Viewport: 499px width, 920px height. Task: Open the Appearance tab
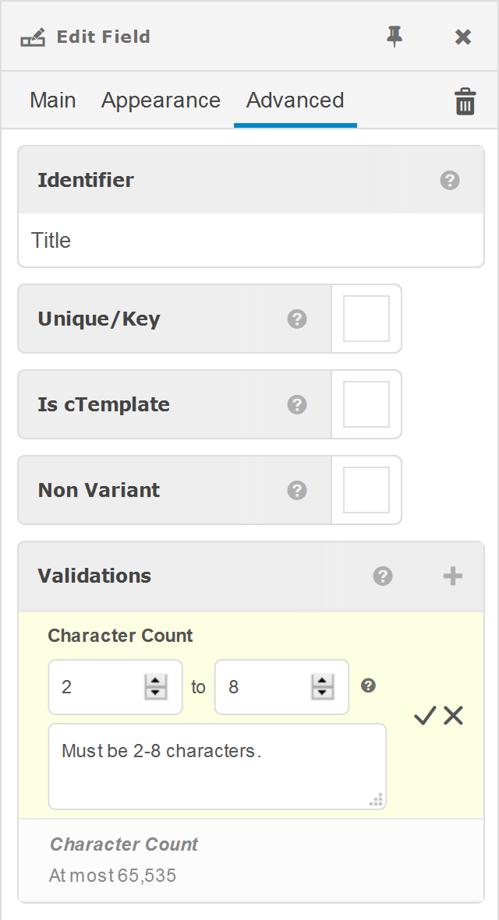click(x=161, y=100)
